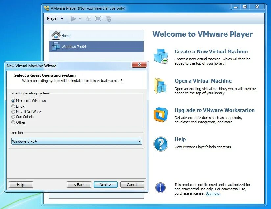Proceed with the Next > button
The width and height of the screenshot is (271, 209).
[x=106, y=185]
